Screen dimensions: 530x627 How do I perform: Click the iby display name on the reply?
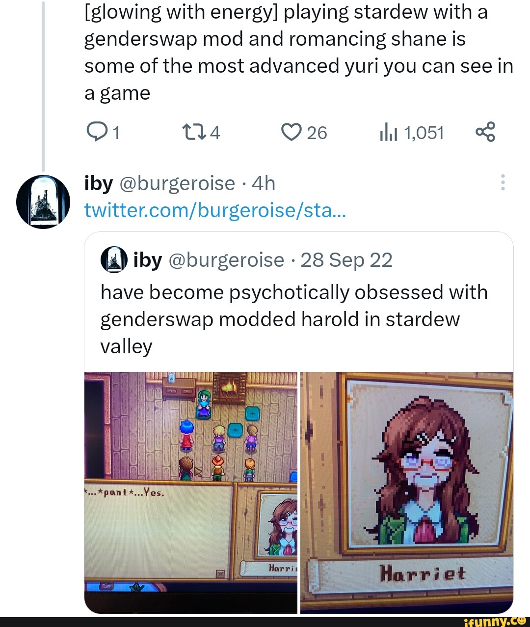pyautogui.click(x=99, y=184)
